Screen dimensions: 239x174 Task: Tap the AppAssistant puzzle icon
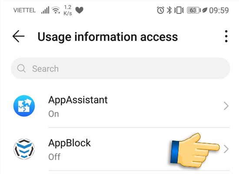point(24,106)
